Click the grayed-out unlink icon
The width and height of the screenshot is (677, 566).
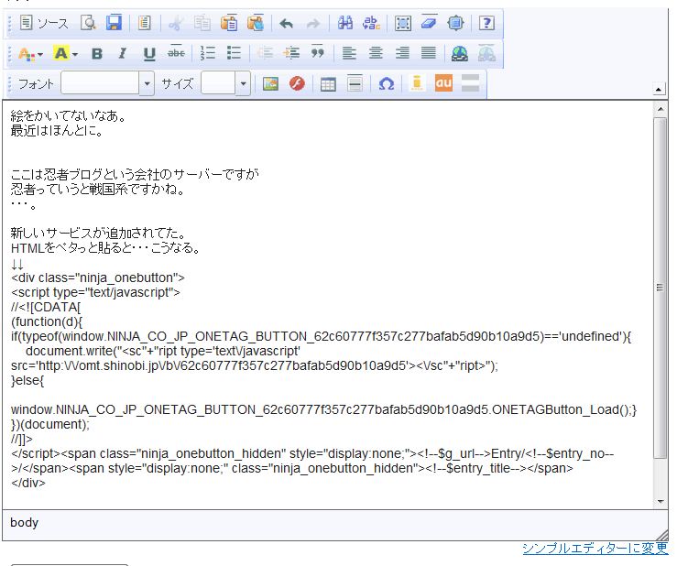click(x=486, y=54)
